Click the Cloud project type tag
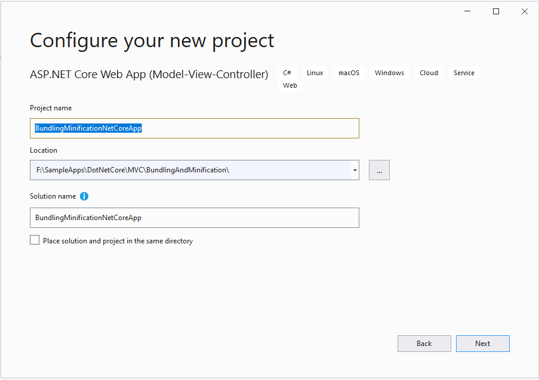The image size is (539, 380). [x=429, y=73]
